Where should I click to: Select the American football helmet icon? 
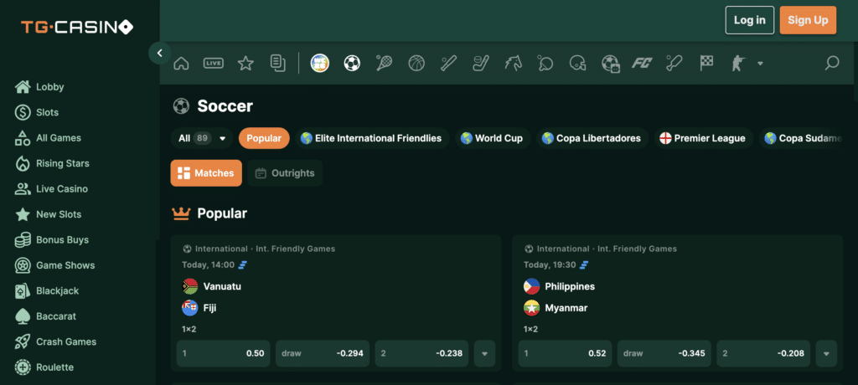tap(578, 64)
